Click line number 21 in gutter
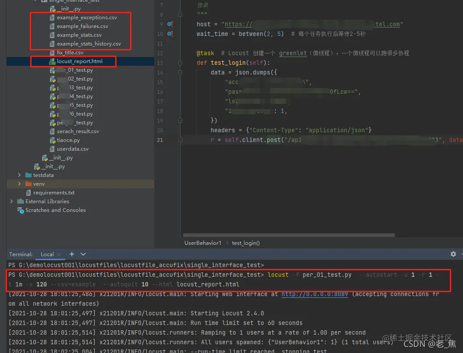The image size is (463, 353). point(160,140)
